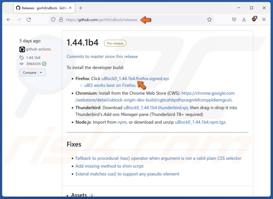Open the 1.44.1b4 tag link

[33, 58]
